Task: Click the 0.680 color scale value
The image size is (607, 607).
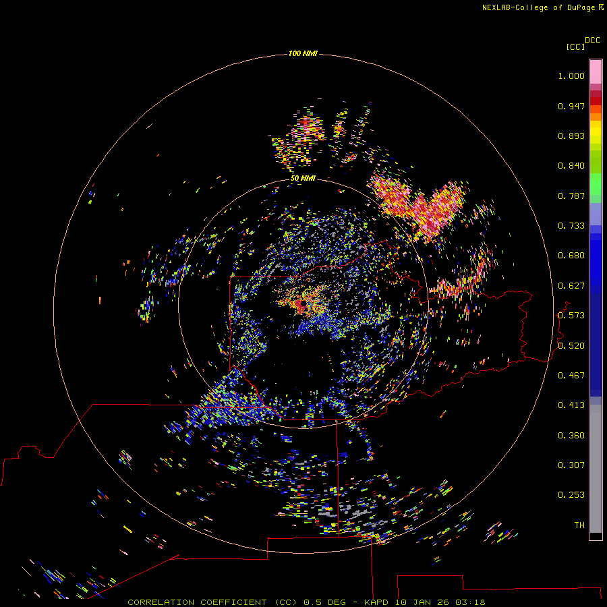Action: pos(571,256)
